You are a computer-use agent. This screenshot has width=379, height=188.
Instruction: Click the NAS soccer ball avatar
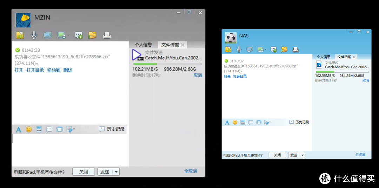coord(231,38)
